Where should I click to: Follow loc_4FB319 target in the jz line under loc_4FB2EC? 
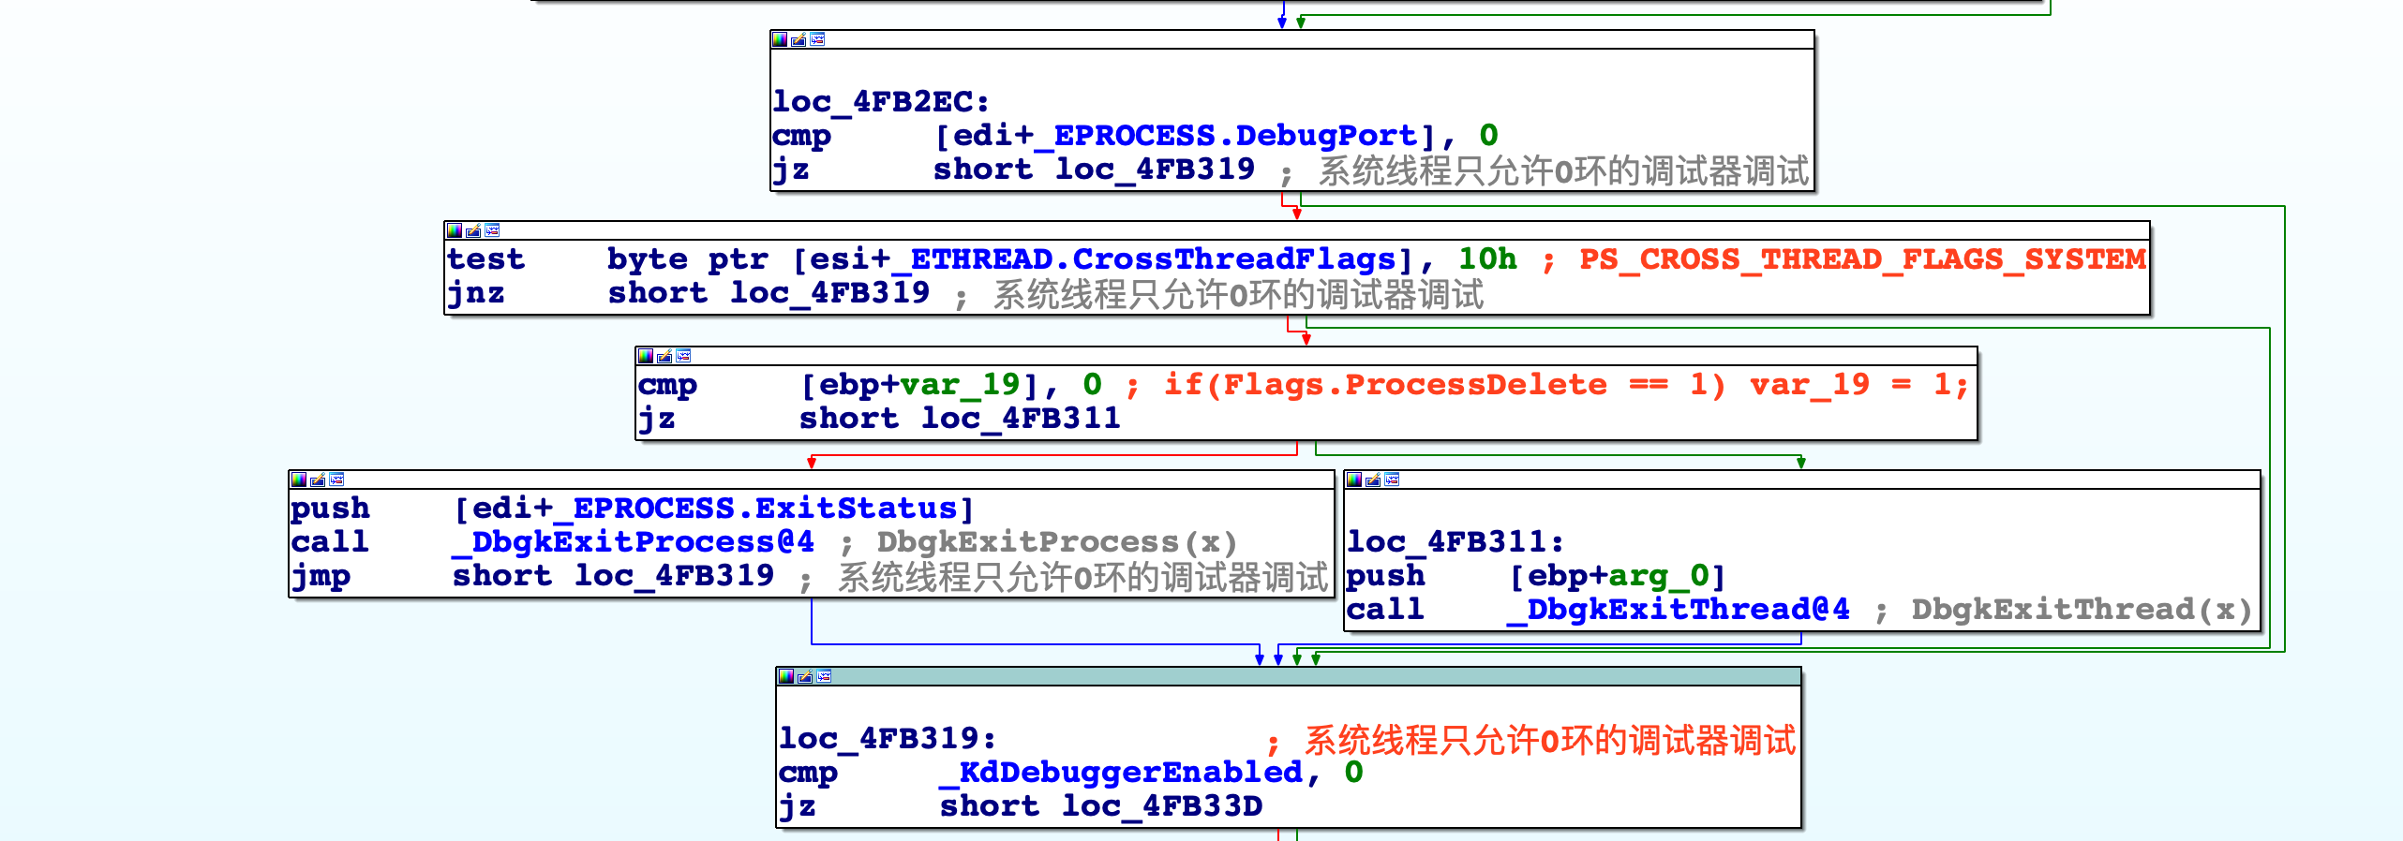click(x=1155, y=170)
